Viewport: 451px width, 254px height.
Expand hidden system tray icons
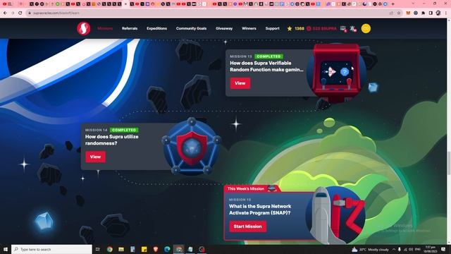[394, 249]
